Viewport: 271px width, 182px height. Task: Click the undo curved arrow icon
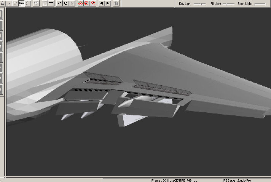point(59,3)
